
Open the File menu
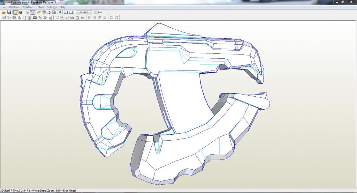tap(3, 7)
